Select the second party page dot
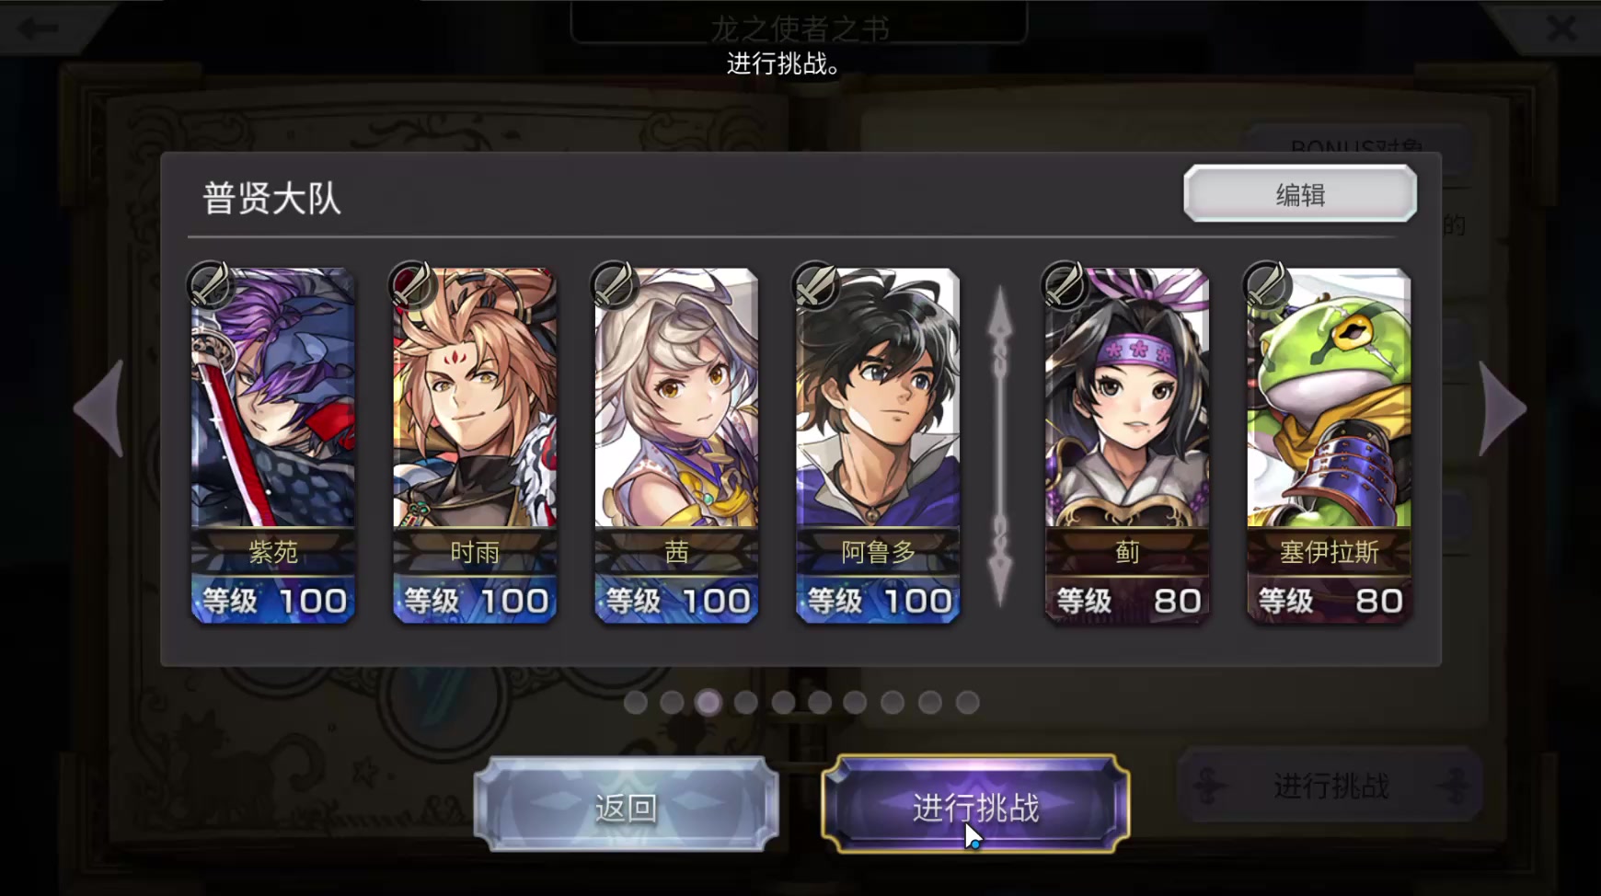 pos(672,702)
